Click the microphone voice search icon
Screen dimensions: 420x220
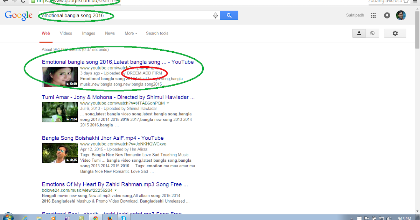pos(215,15)
